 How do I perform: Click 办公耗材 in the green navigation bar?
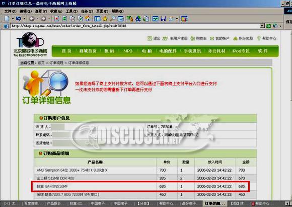217,51
